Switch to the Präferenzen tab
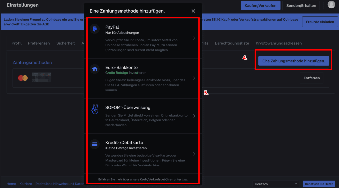This screenshot has width=339, height=188. (x=39, y=43)
